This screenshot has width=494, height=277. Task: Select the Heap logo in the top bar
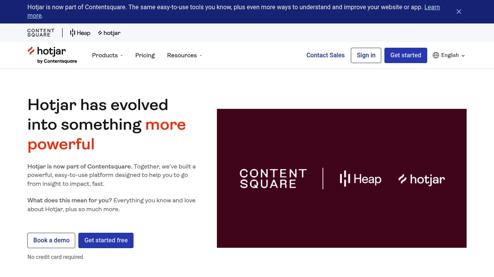pyautogui.click(x=80, y=33)
